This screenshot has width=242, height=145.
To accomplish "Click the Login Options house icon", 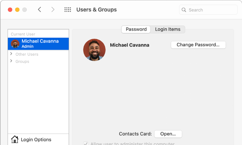I will tap(15, 139).
